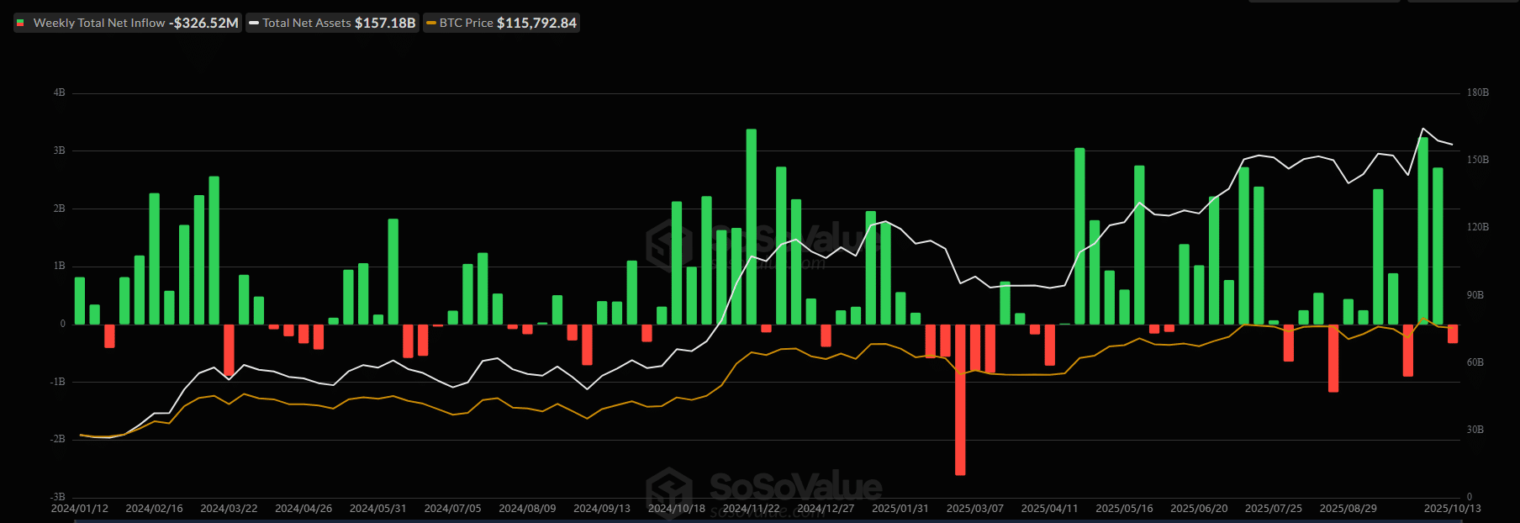Click the 2024/01/12 date label

point(80,509)
